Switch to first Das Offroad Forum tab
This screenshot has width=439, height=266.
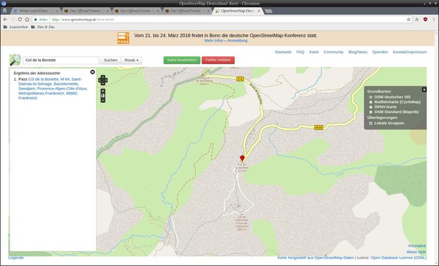[x=86, y=11]
